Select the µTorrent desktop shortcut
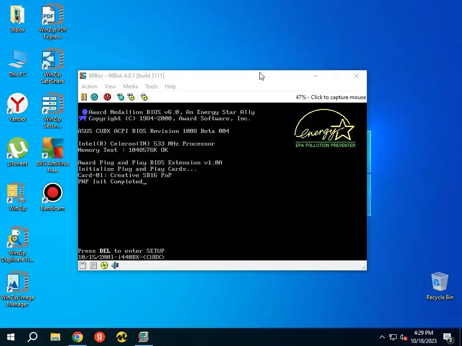The image size is (462, 346). (18, 152)
